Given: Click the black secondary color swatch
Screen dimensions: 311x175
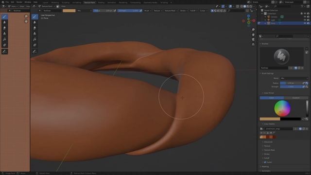Looking at the screenshot, I should pyautogui.click(x=291, y=119).
